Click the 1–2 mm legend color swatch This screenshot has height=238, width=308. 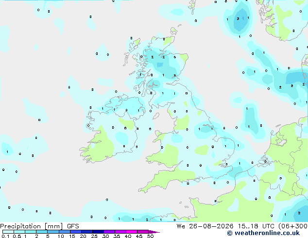point(31,232)
